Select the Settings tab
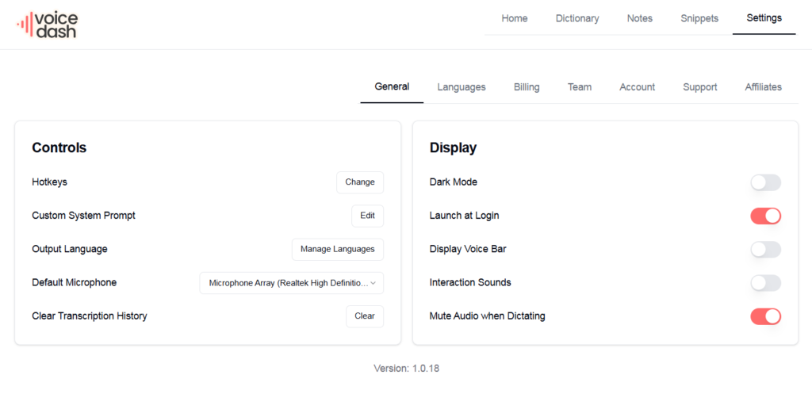 (764, 18)
